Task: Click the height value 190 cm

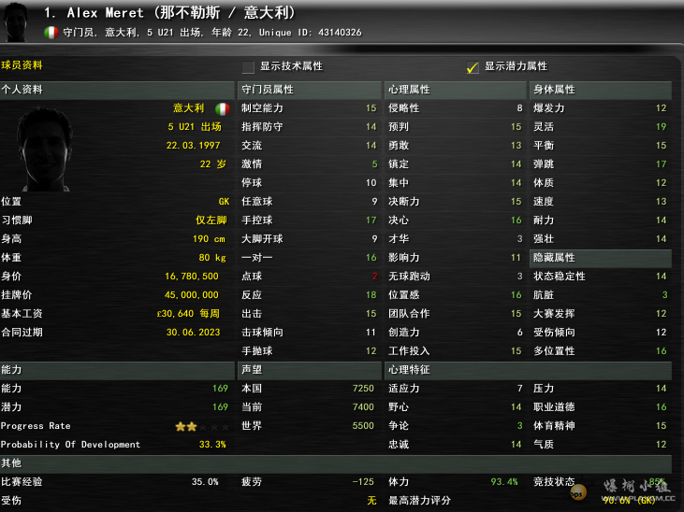Action: (209, 239)
